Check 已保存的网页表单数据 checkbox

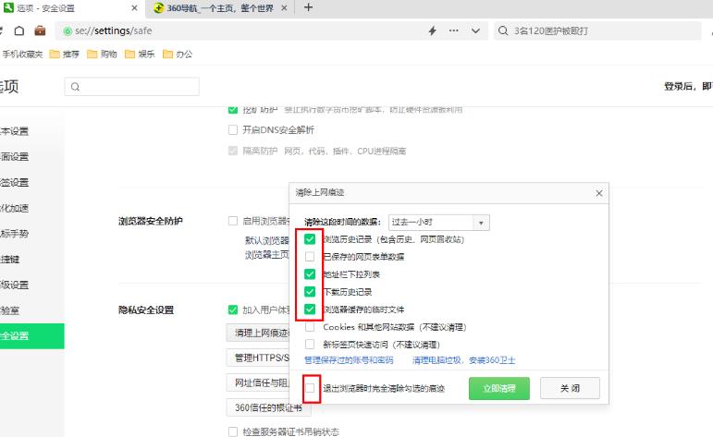(310, 257)
